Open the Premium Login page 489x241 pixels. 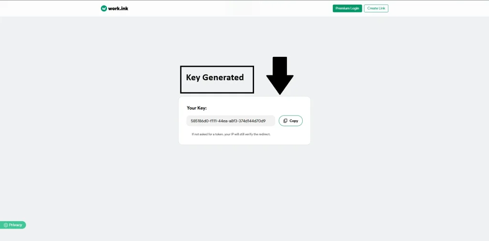tap(347, 8)
